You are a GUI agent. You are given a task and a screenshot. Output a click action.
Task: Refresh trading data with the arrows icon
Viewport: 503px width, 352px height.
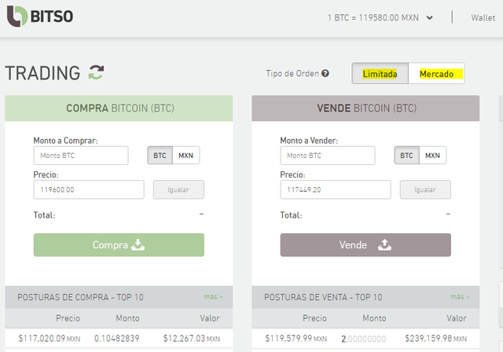pos(96,72)
